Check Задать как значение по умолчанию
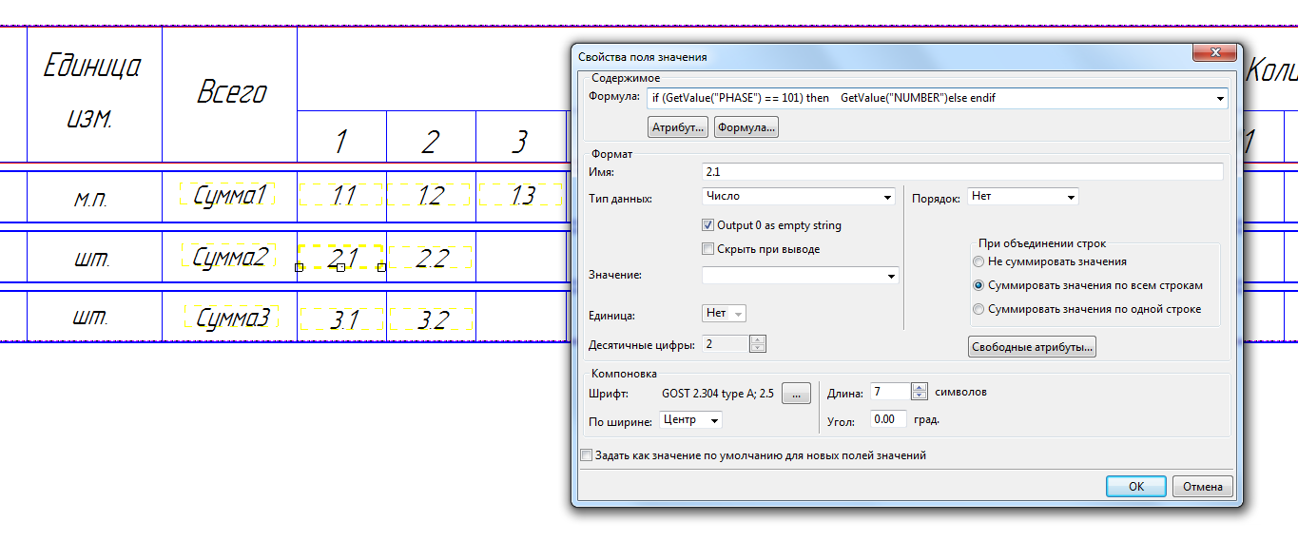Screen dimensions: 1298x541 [587, 455]
